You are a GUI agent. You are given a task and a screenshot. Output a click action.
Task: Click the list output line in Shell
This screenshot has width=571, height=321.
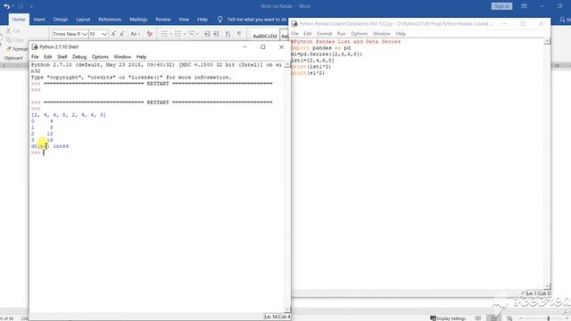tap(69, 115)
